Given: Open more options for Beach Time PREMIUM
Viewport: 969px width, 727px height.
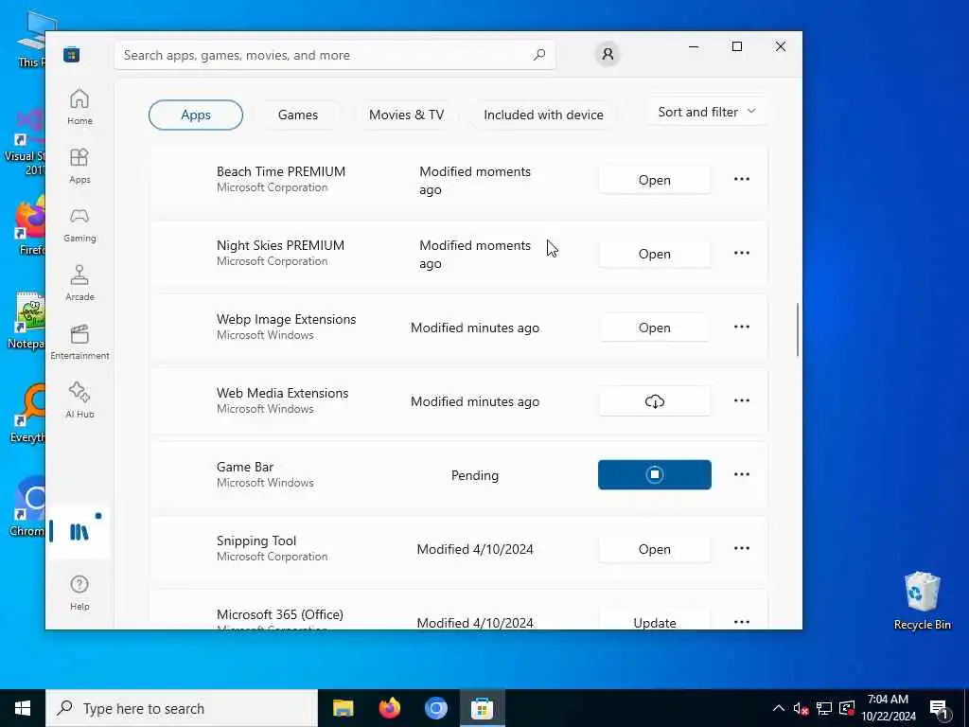Looking at the screenshot, I should [742, 179].
